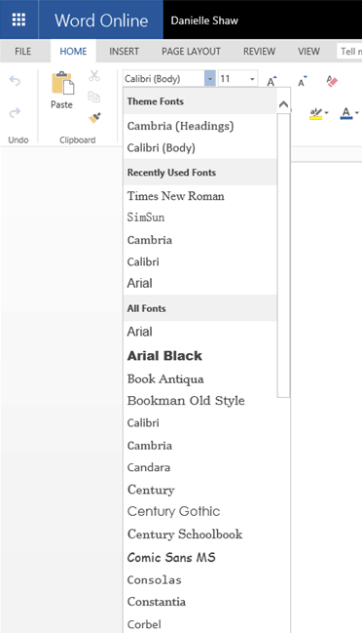
Task: Click the Undo arrow icon
Action: pos(15,81)
